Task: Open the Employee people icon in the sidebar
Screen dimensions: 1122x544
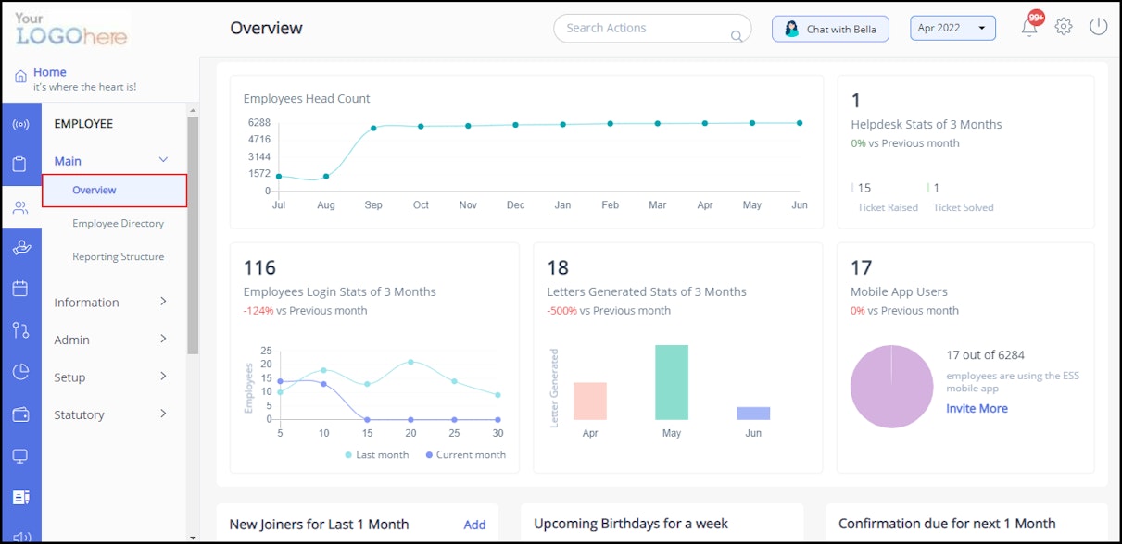Action: [x=20, y=208]
